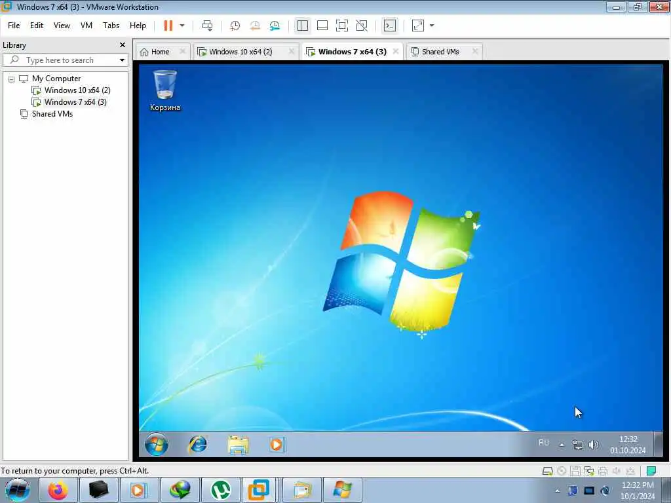The width and height of the screenshot is (671, 503).
Task: Select Windows 10 x64 (2) in library tree
Action: coord(77,90)
